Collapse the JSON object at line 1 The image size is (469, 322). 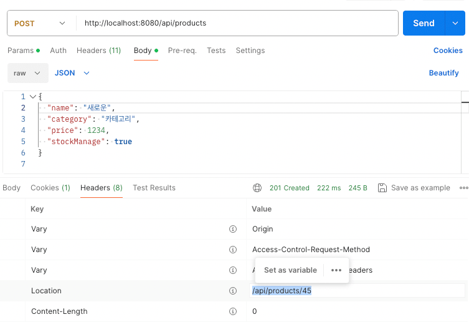[x=32, y=97]
